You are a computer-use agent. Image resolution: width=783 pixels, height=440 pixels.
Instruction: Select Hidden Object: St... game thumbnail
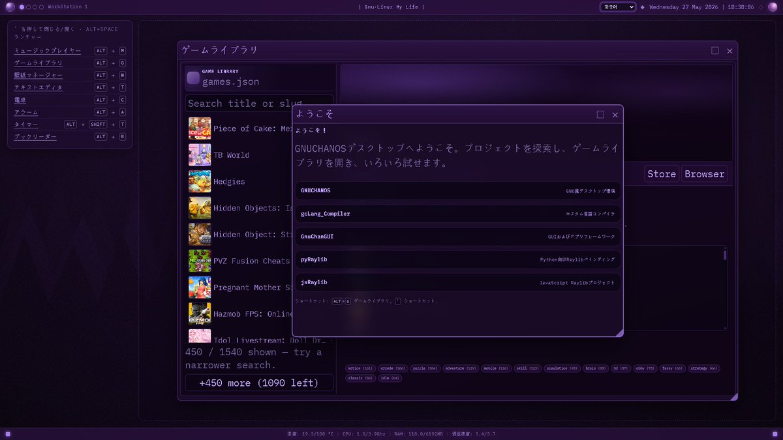click(x=200, y=234)
